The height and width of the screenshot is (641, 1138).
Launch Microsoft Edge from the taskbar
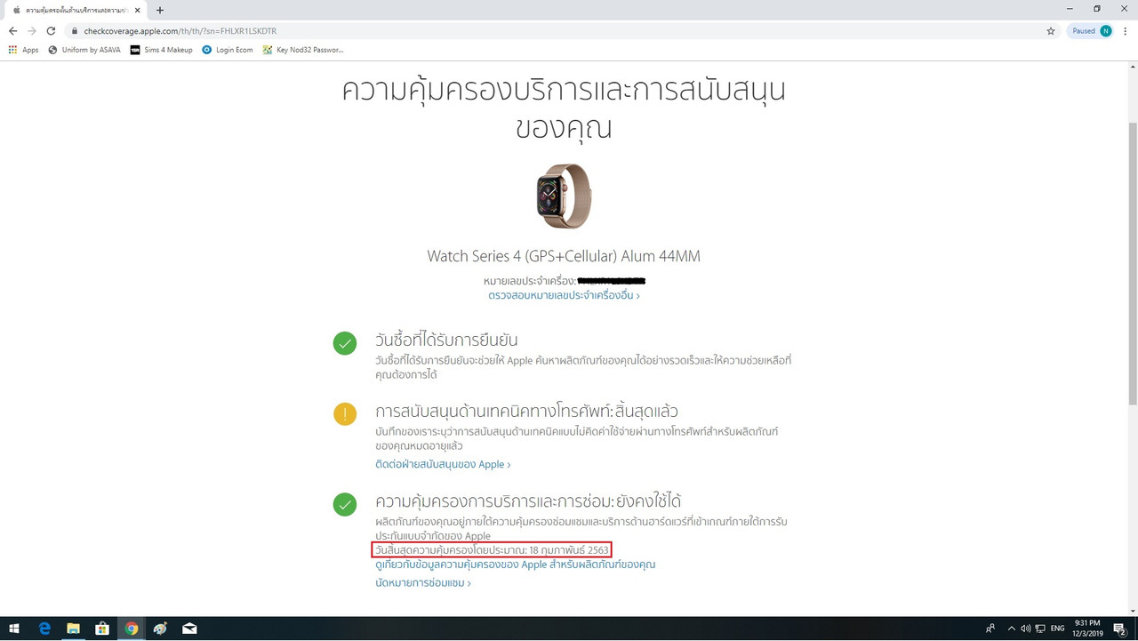coord(43,628)
